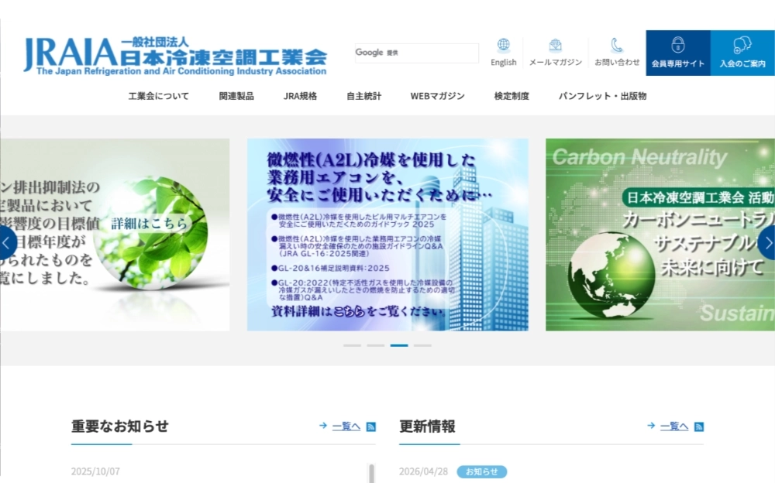Open the RSS feed for 重要なお知らせ
775x483 pixels.
370,426
